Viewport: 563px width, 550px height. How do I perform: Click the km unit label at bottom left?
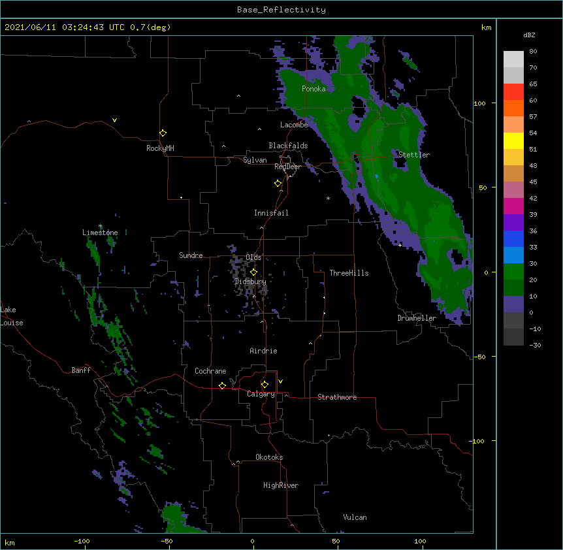pos(10,543)
